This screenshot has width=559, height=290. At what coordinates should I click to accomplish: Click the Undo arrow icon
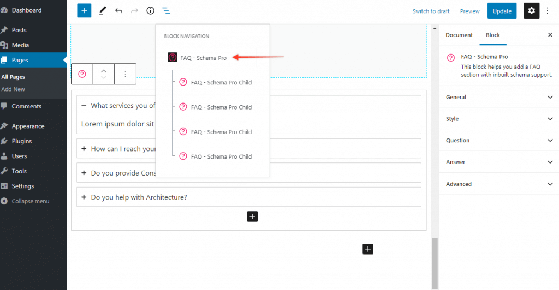click(x=118, y=11)
